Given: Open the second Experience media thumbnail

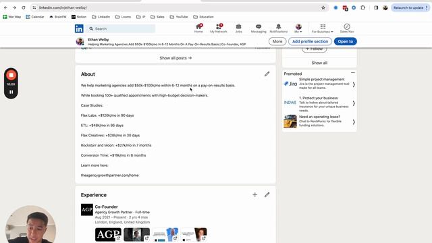Looking at the screenshot, I should point(136,235).
